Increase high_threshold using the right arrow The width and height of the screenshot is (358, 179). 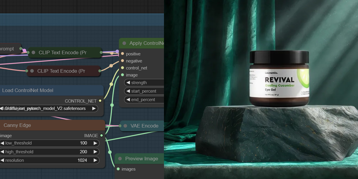(x=95, y=152)
